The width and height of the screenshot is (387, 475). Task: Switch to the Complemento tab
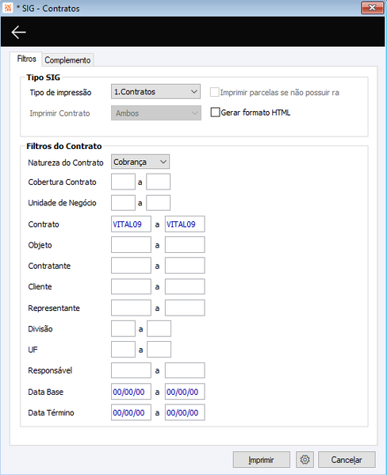(67, 60)
